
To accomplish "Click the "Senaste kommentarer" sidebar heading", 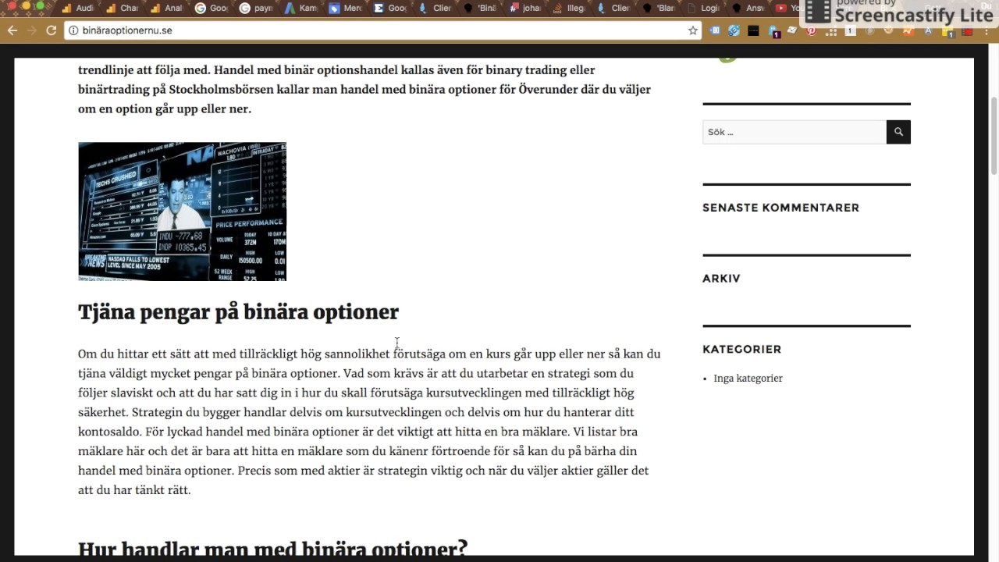I will click(x=780, y=208).
